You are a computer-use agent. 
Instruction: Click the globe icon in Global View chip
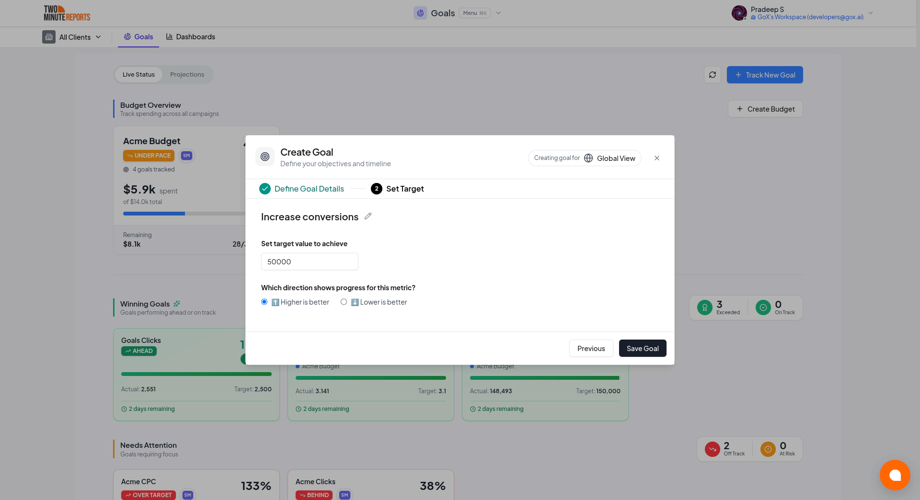tap(588, 158)
